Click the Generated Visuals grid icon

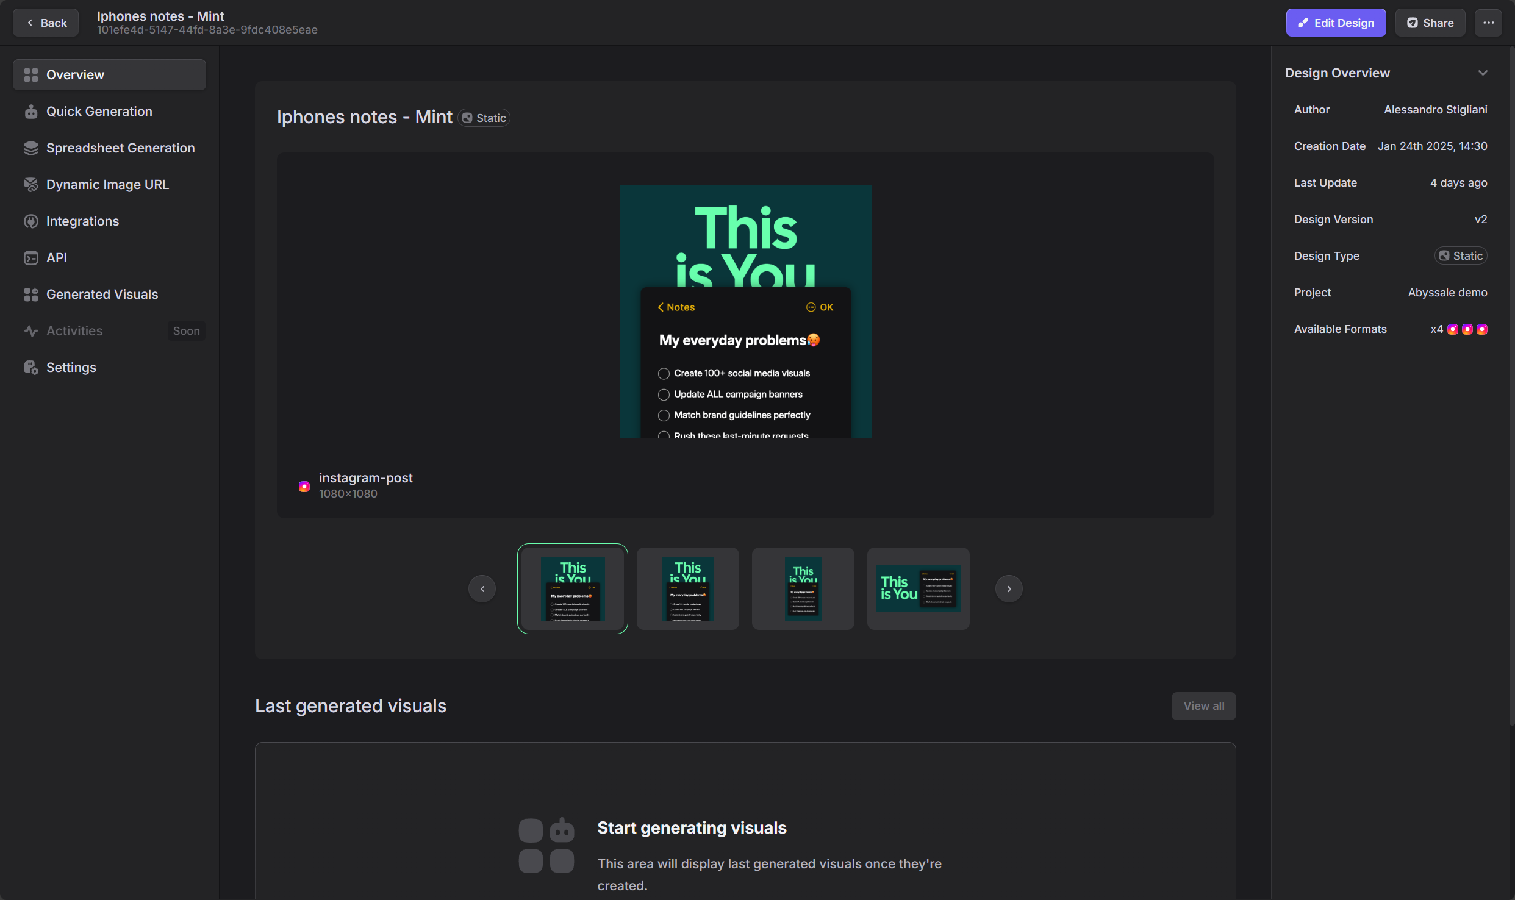click(x=30, y=295)
